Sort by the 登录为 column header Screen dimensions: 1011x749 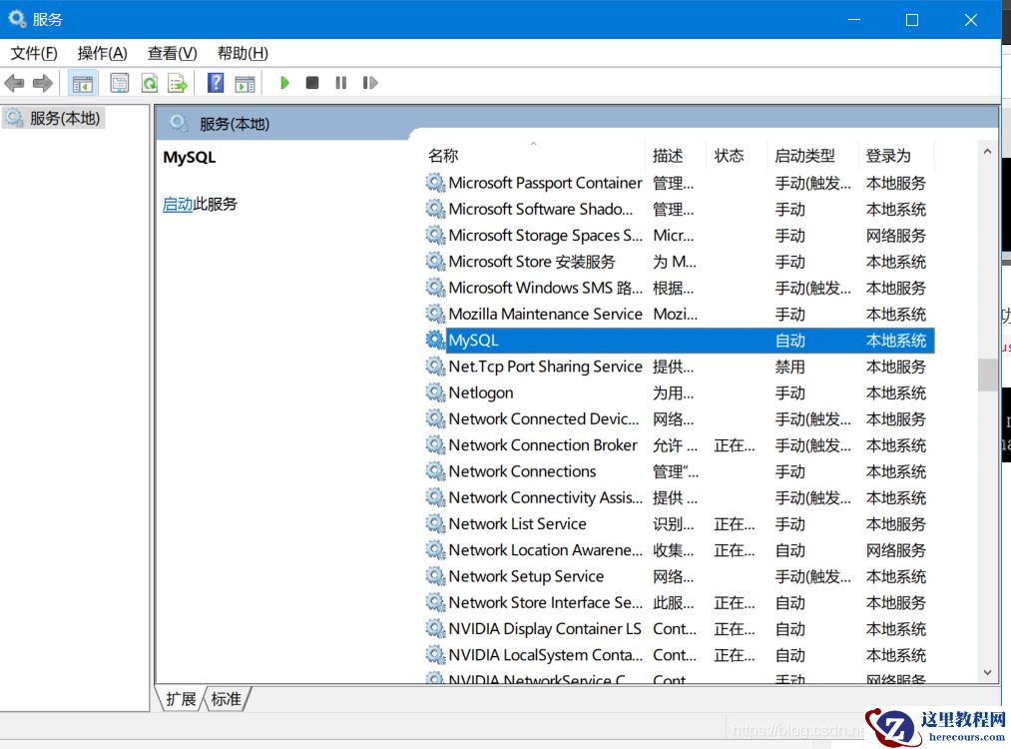coord(896,155)
